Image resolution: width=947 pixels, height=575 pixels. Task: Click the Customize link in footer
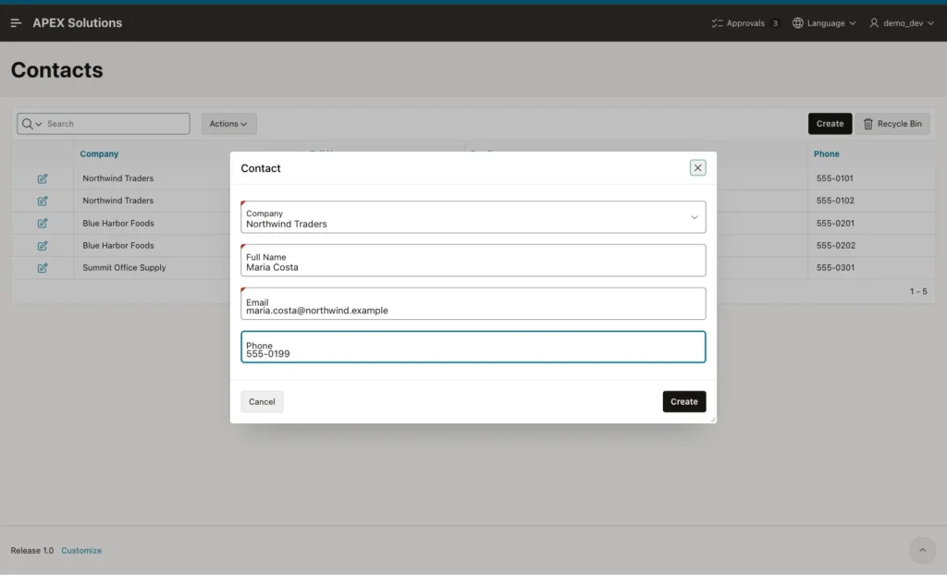click(x=81, y=551)
